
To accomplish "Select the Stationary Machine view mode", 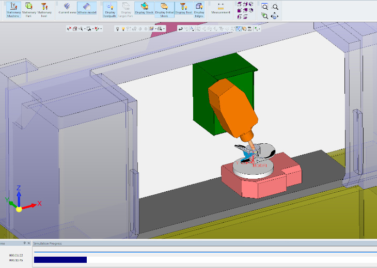I will [13, 10].
